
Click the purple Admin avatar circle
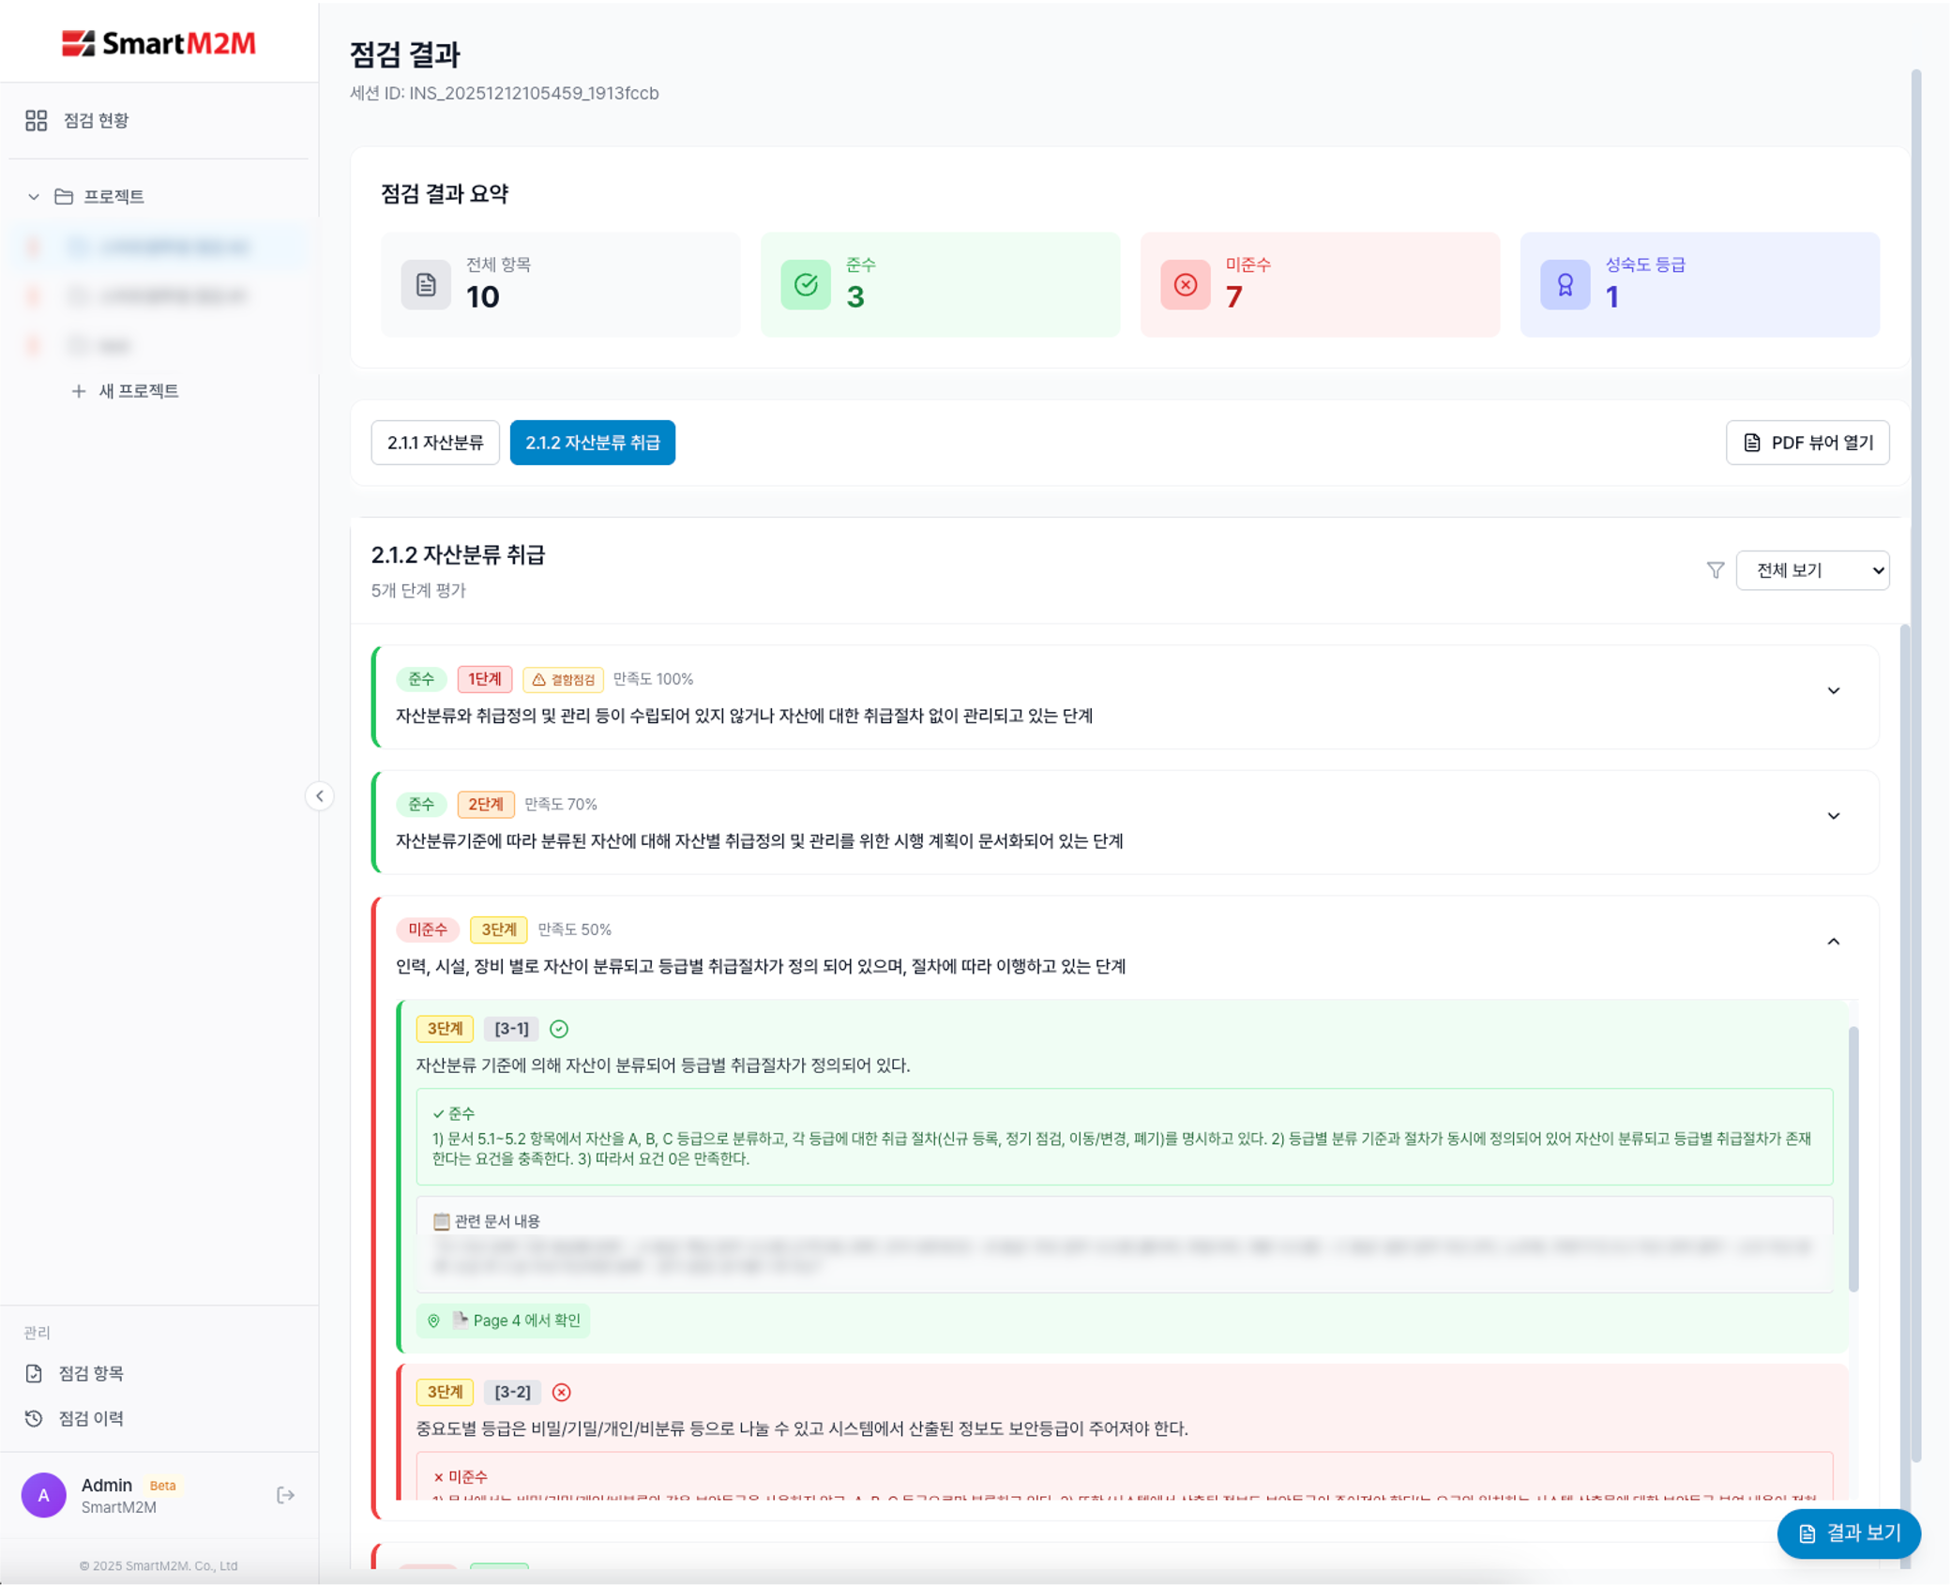[44, 1495]
